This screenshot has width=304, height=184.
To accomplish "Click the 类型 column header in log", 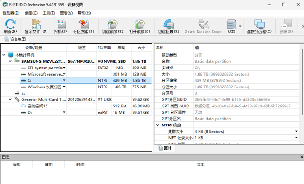I will pyautogui.click(x=17, y=165).
